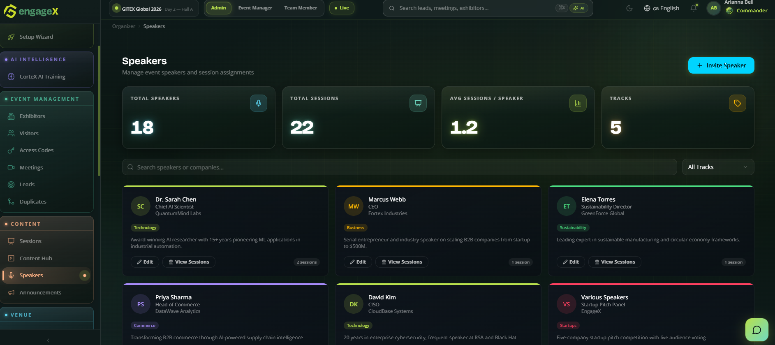Viewport: 775px width, 345px height.
Task: Click the 2 sessions badge on Sarah Chen's card
Action: 307,262
